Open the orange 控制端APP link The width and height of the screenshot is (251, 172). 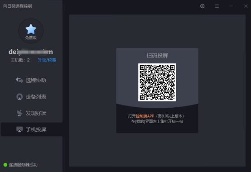coord(145,116)
